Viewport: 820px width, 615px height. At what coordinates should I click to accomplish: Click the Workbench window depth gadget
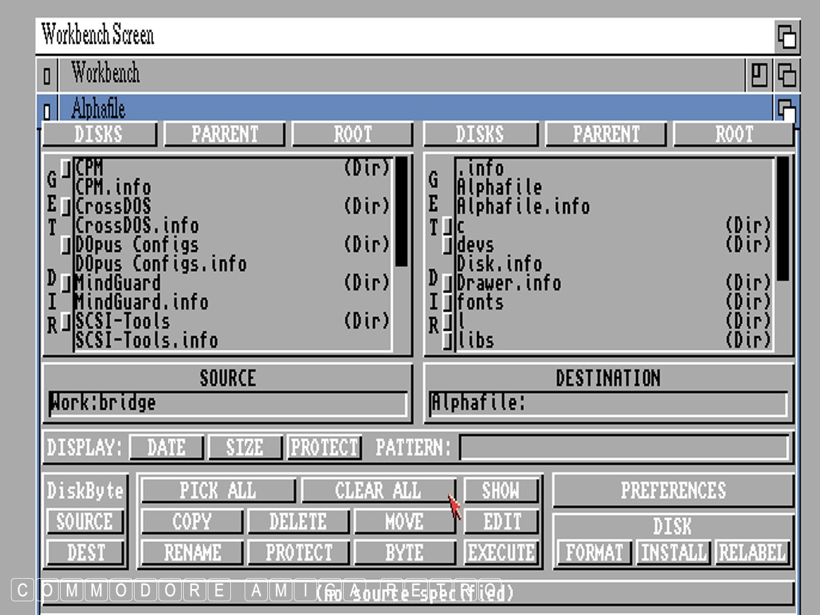[x=787, y=74]
